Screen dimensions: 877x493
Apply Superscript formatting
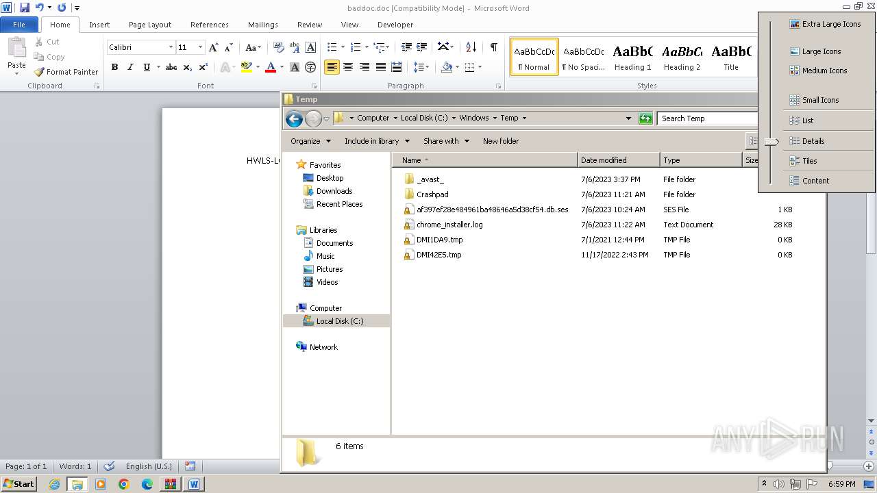point(203,67)
